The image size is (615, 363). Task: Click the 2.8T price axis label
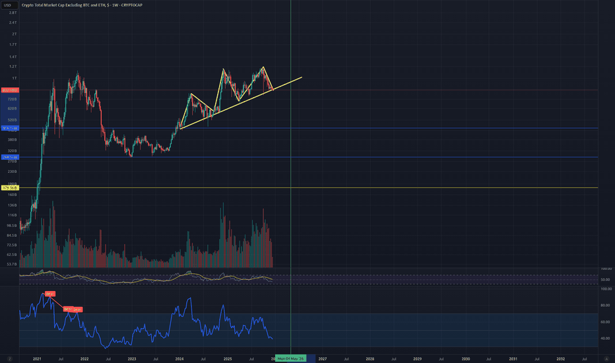pyautogui.click(x=13, y=13)
